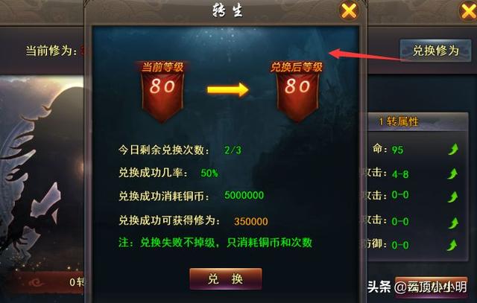Click the 50% success rate value

[x=209, y=173]
